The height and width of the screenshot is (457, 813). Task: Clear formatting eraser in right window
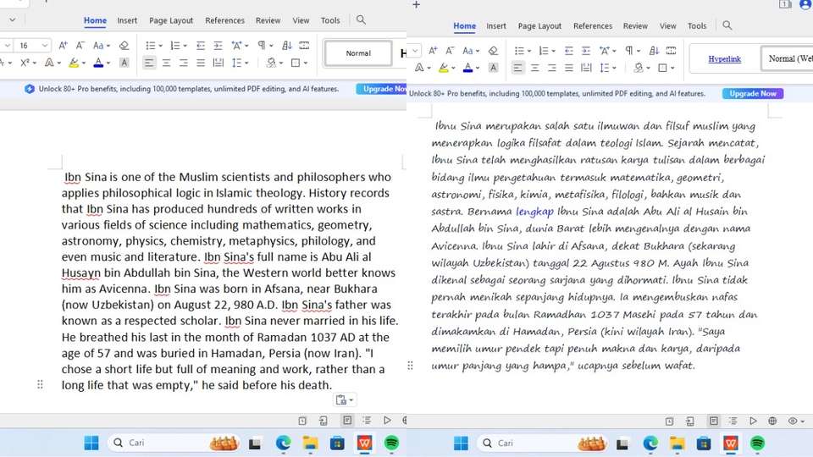[x=493, y=50]
